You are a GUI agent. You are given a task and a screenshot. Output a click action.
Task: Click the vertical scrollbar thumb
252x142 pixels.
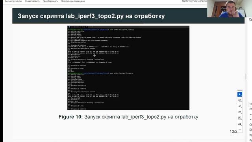pos(246,77)
